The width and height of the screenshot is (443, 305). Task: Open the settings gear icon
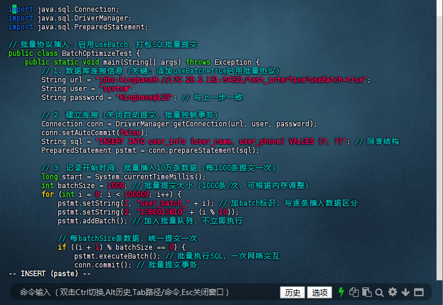click(392, 292)
